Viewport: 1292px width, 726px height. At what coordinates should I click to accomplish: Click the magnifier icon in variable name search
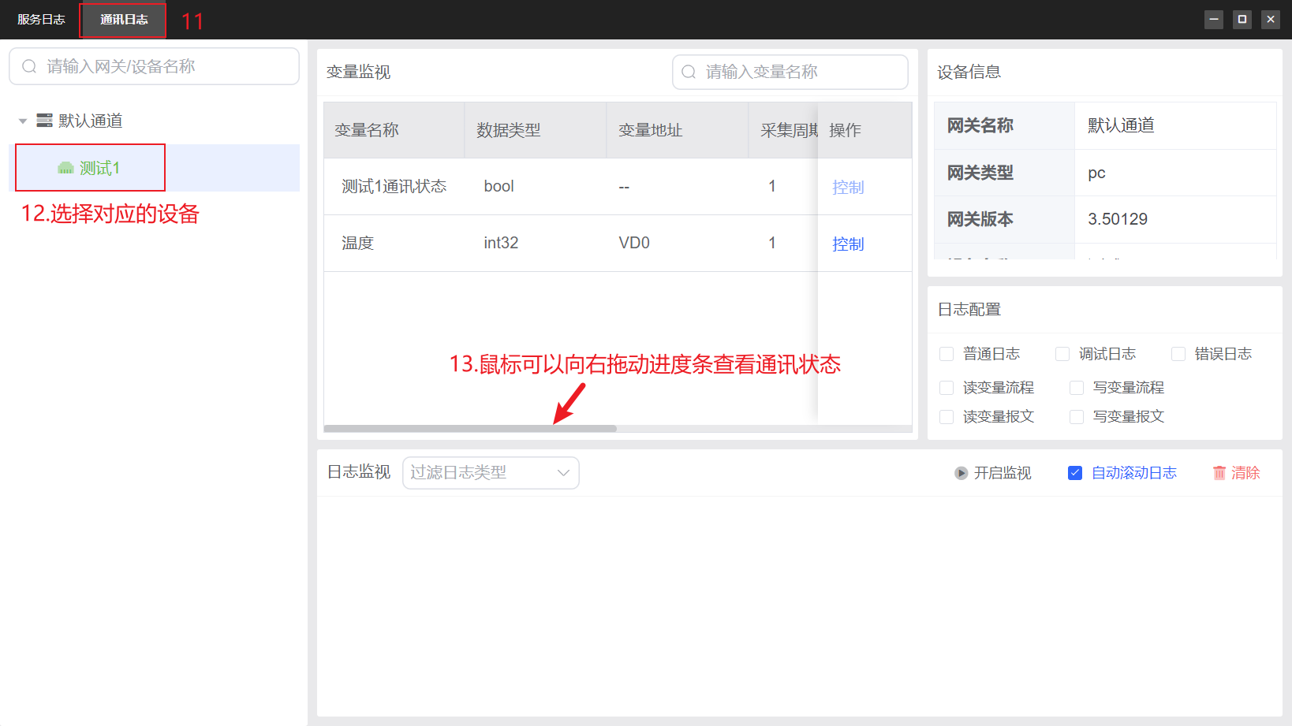688,72
